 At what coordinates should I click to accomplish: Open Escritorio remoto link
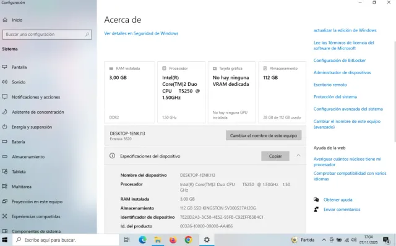click(330, 85)
